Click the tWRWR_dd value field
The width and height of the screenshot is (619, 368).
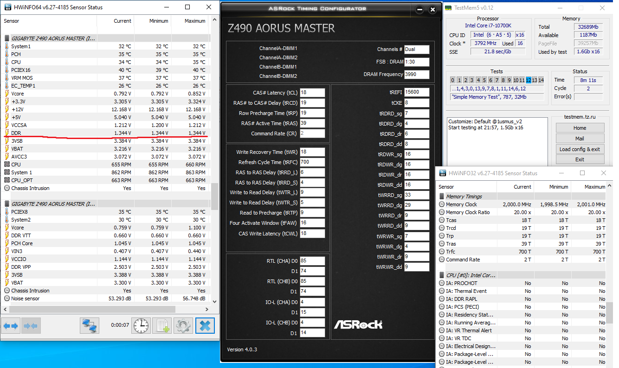point(417,267)
